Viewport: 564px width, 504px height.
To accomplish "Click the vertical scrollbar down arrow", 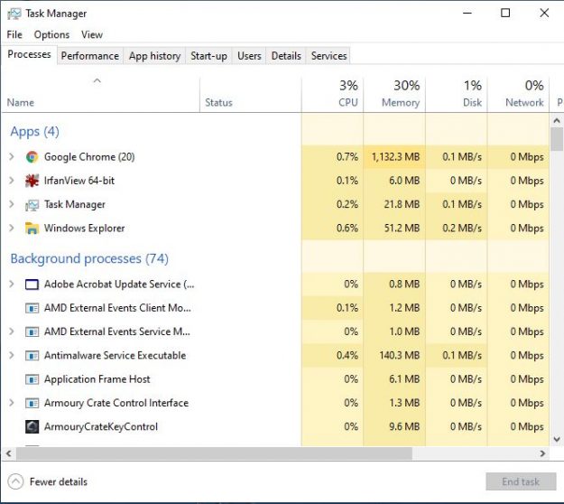I will pyautogui.click(x=557, y=439).
